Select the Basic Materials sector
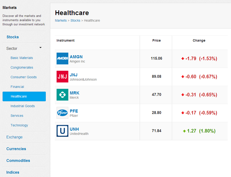The width and height of the screenshot is (231, 177). coord(22,58)
